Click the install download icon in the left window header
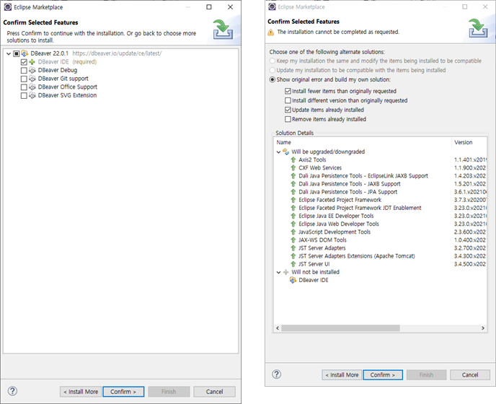 [223, 29]
